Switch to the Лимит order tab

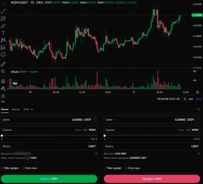[x=5, y=109]
